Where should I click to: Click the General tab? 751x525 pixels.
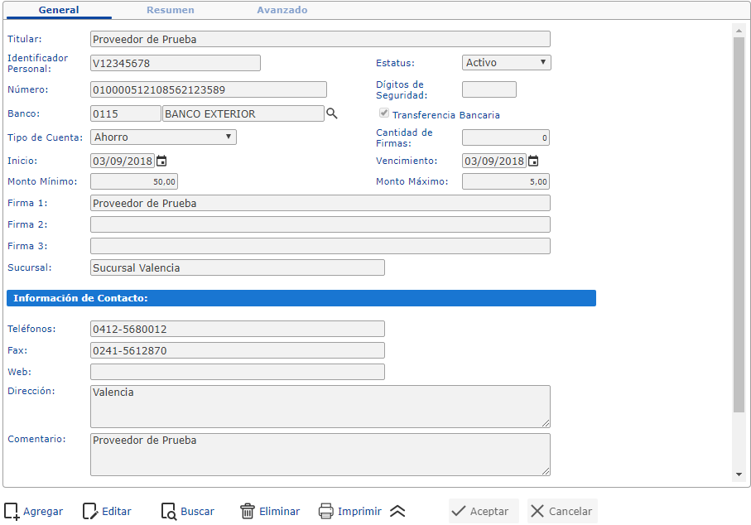click(58, 10)
